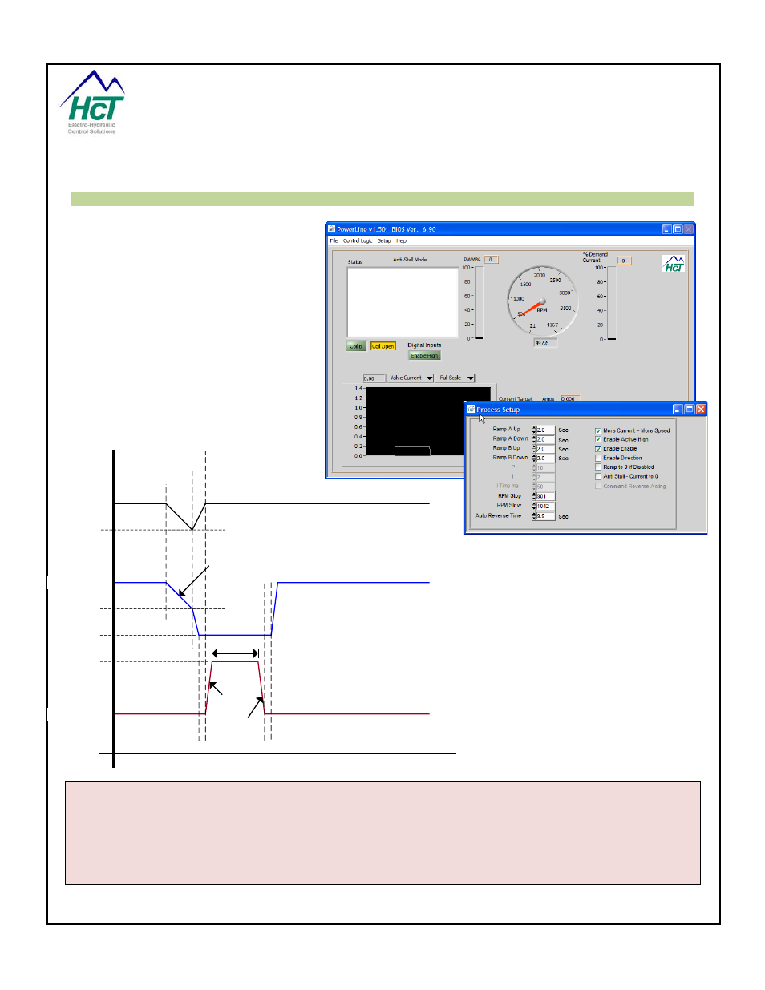Image resolution: width=765 pixels, height=990 pixels.
Task: Click the yellow Coil Open indicator
Action: click(383, 346)
